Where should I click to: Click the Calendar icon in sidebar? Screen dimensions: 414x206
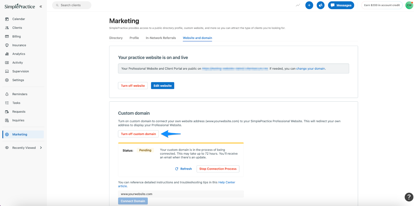(x=7, y=19)
